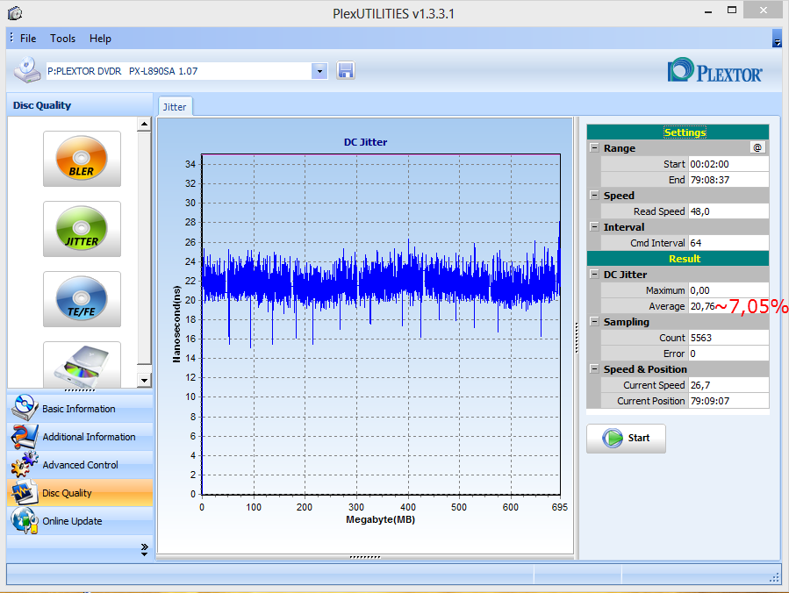Click the DC Jitter chart title

[365, 142]
